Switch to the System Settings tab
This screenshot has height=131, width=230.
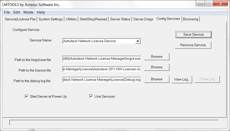50,19
